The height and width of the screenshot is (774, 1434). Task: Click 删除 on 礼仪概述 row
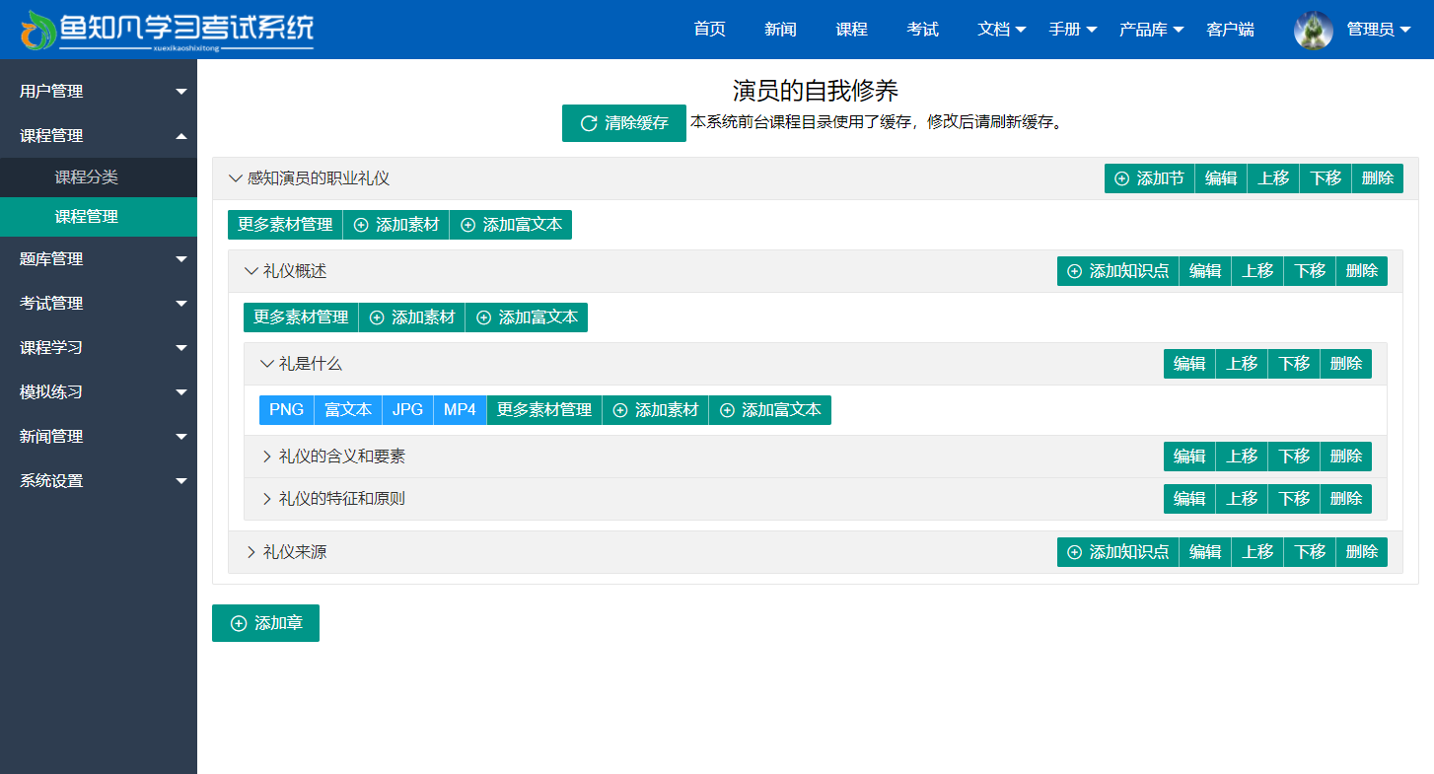coord(1362,271)
